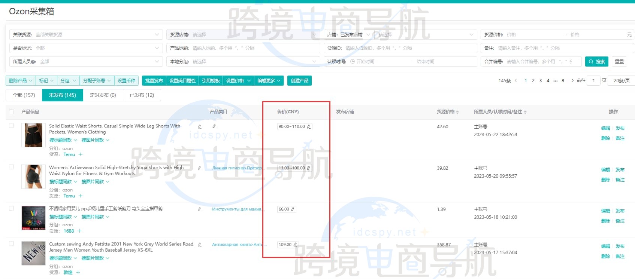Open the 20条/页 page size selector

622,80
